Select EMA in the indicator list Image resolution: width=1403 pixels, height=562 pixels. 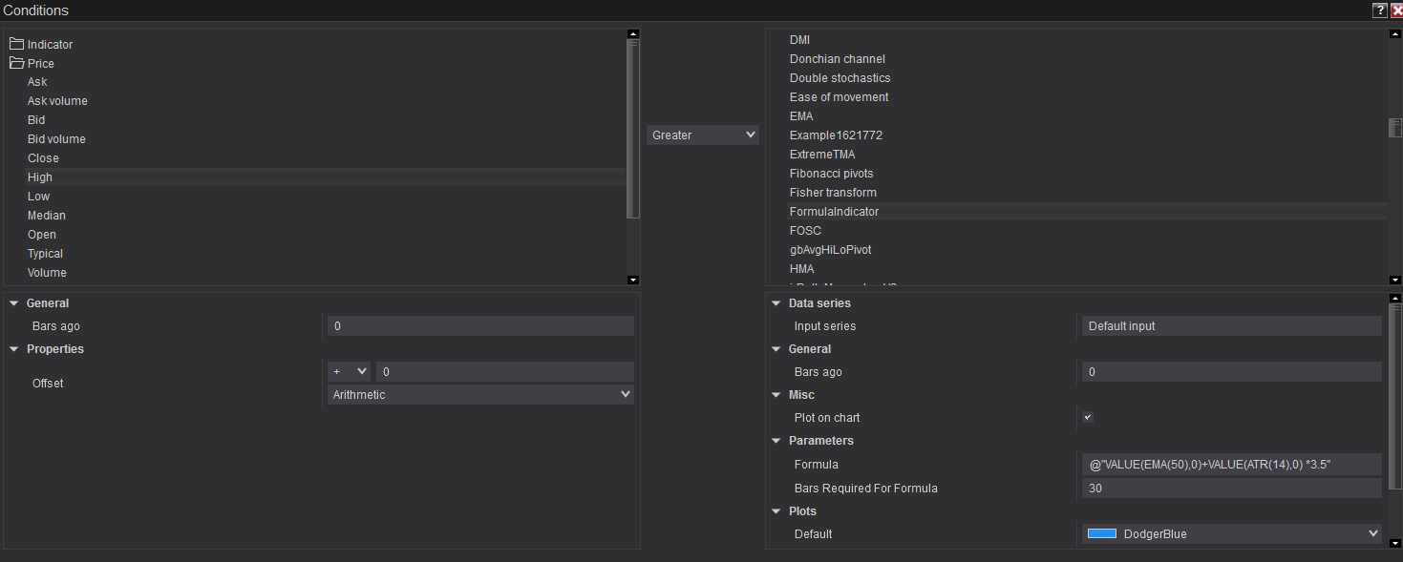click(x=801, y=116)
